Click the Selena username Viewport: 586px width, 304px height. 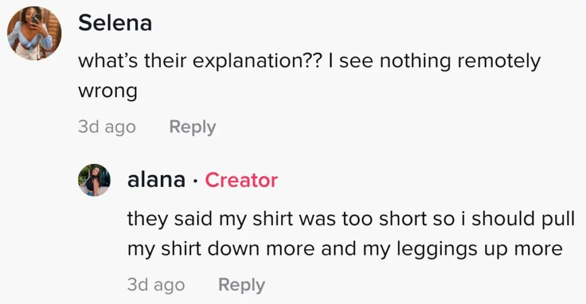point(115,23)
